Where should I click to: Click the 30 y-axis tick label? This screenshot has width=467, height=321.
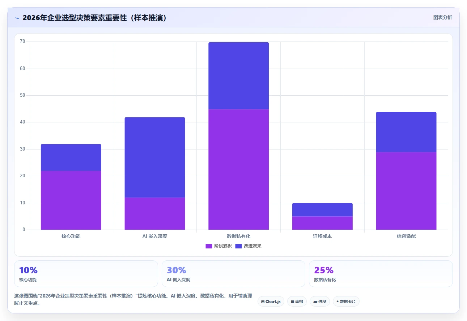coord(22,149)
